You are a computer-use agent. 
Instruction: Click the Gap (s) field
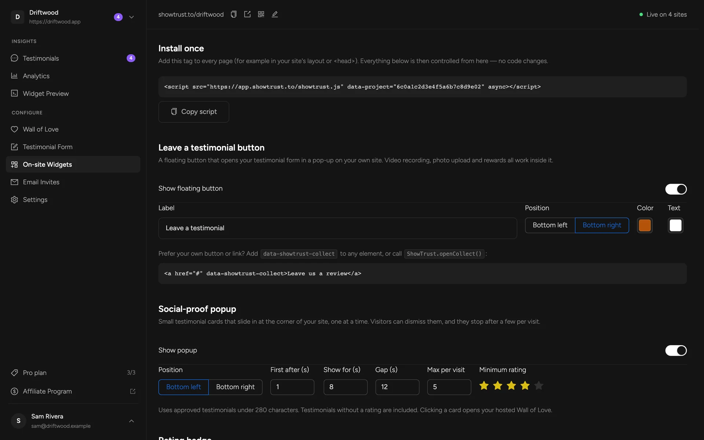point(397,387)
